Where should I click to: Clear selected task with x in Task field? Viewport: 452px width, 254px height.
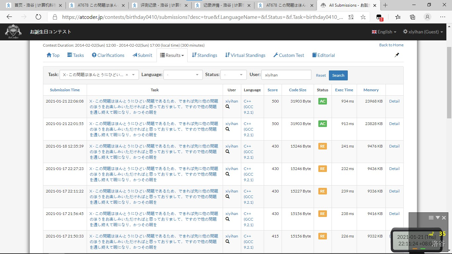127,75
